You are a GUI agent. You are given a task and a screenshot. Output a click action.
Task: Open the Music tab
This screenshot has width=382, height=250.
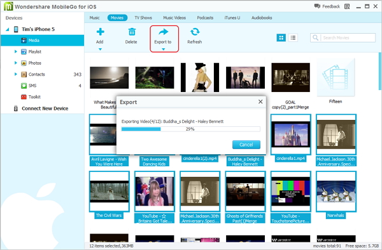[94, 18]
